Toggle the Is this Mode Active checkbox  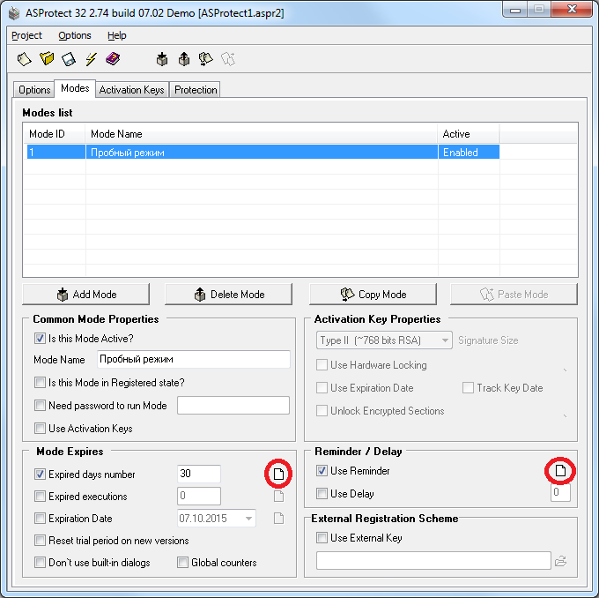click(40, 338)
